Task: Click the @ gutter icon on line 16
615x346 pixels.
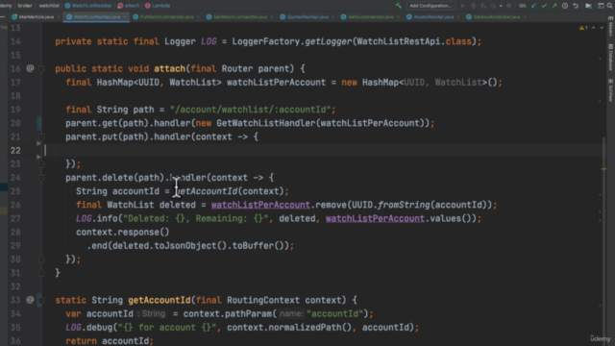Action: (30, 68)
